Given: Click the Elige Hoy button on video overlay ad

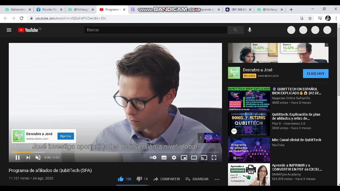Looking at the screenshot, I should tap(66, 136).
